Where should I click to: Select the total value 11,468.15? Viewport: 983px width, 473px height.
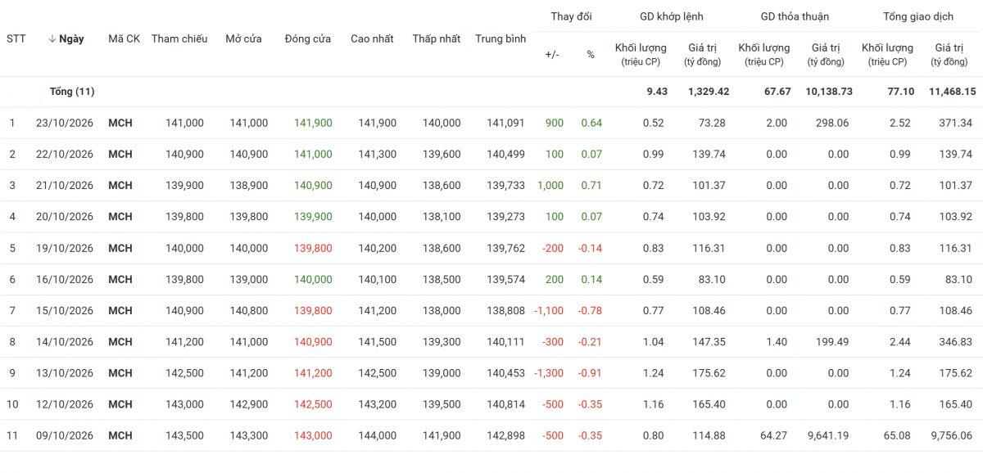coord(953,92)
